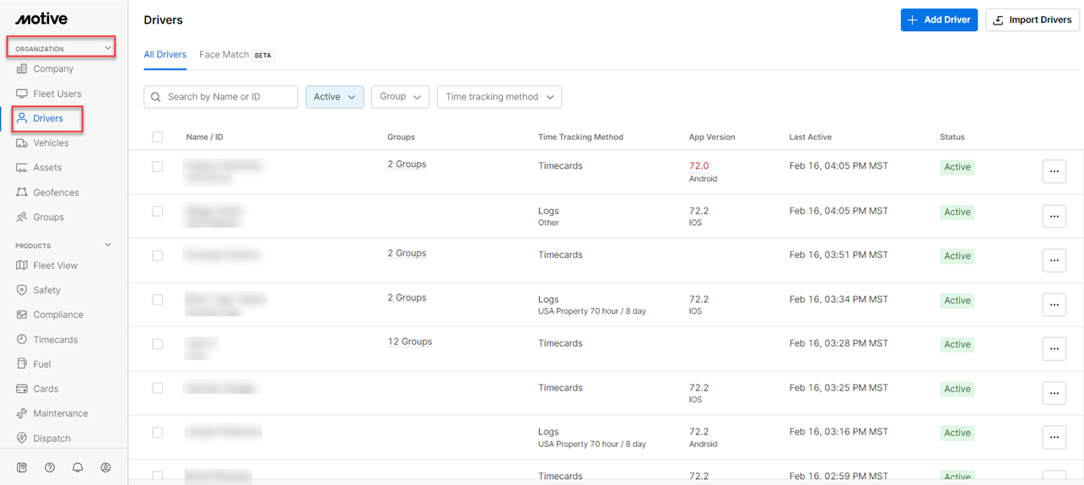1084x485 pixels.
Task: Open notifications bell icon
Action: (78, 467)
